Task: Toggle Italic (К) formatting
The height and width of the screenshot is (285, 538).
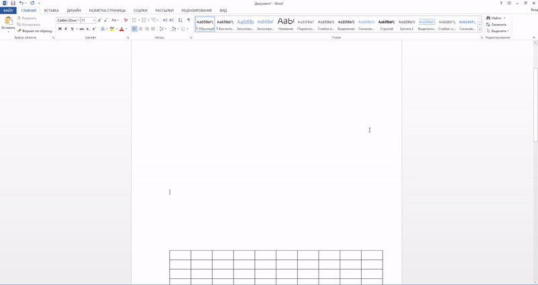Action: click(x=66, y=29)
